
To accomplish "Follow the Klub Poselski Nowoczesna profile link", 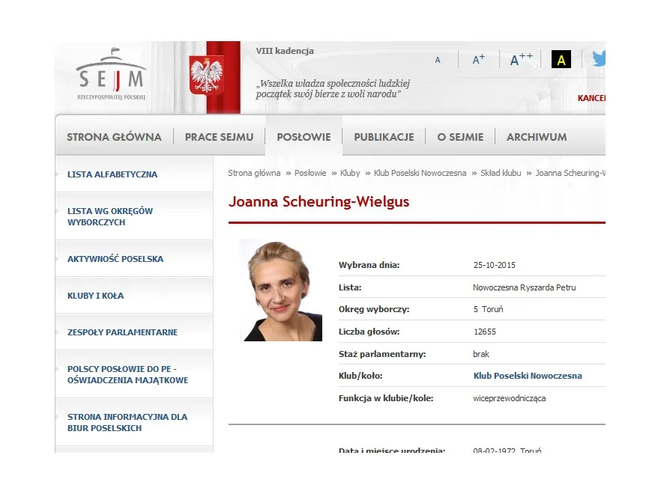I will point(527,376).
